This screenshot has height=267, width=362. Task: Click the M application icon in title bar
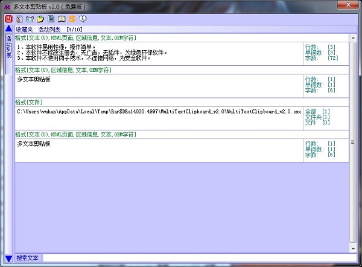[x=7, y=7]
